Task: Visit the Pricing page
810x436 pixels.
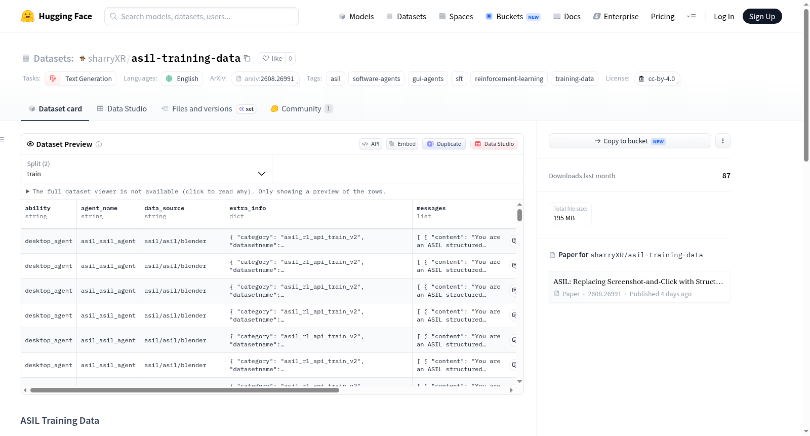Action: point(663,16)
